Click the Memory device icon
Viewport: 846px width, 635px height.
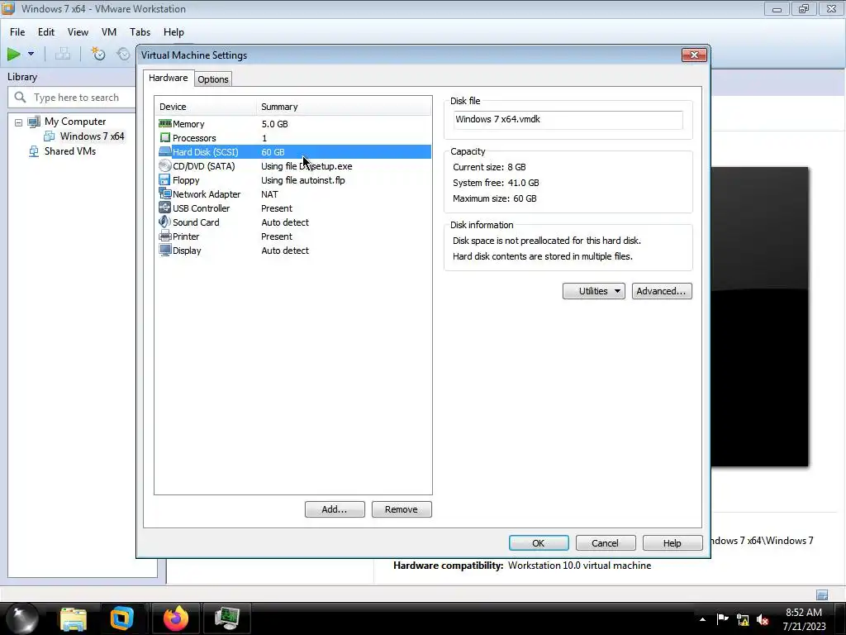pos(165,124)
